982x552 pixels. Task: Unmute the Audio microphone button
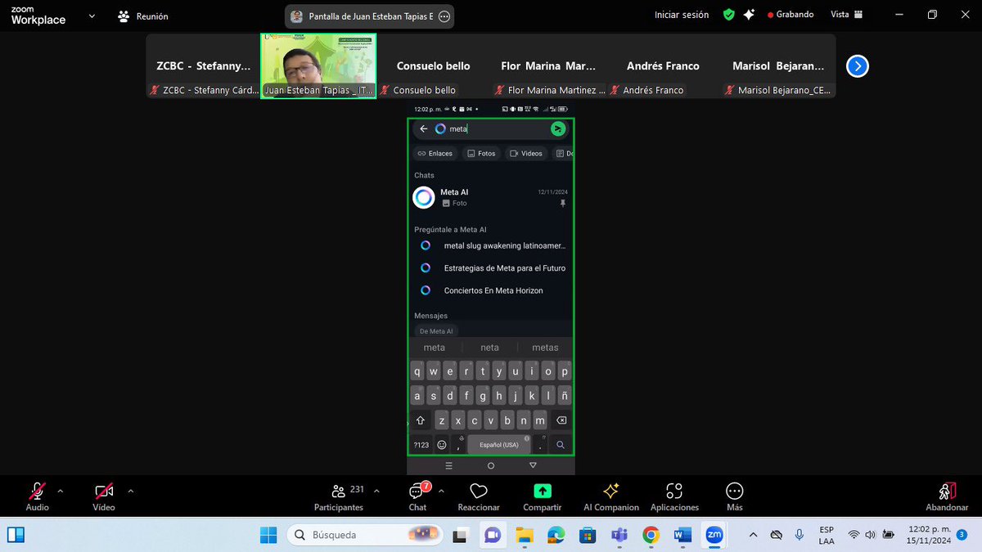pyautogui.click(x=37, y=496)
